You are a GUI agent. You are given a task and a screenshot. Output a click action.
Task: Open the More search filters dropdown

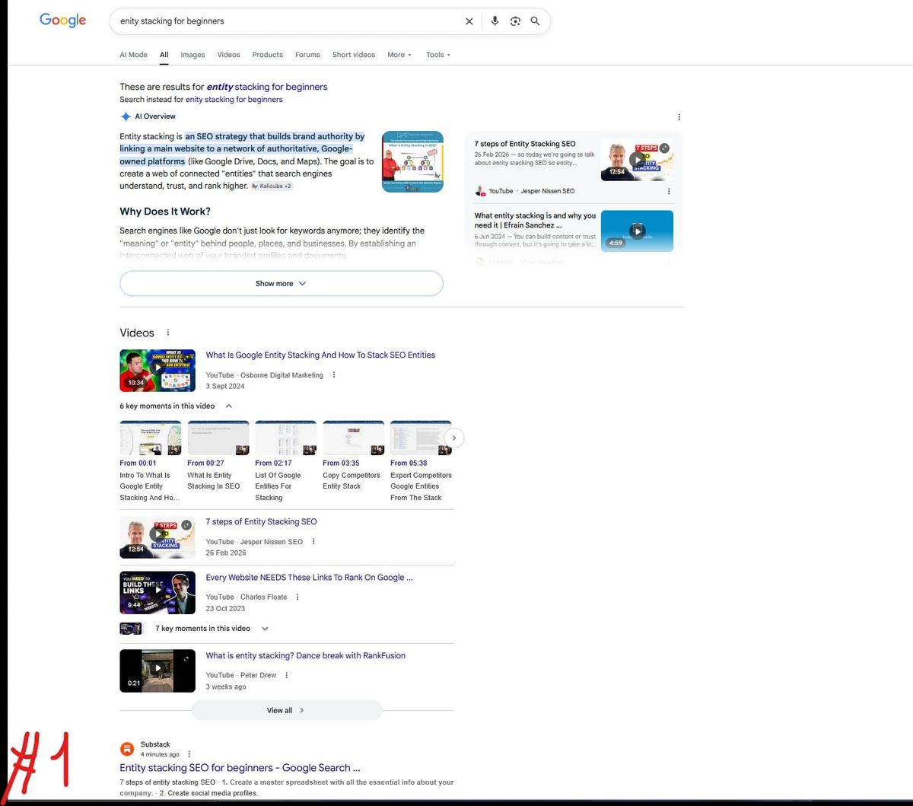click(x=399, y=55)
